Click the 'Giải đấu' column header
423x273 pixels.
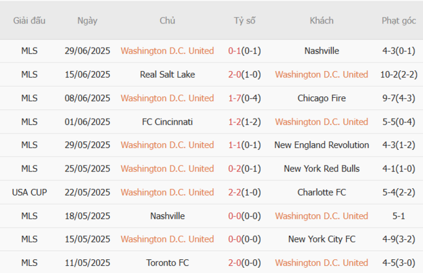point(29,20)
